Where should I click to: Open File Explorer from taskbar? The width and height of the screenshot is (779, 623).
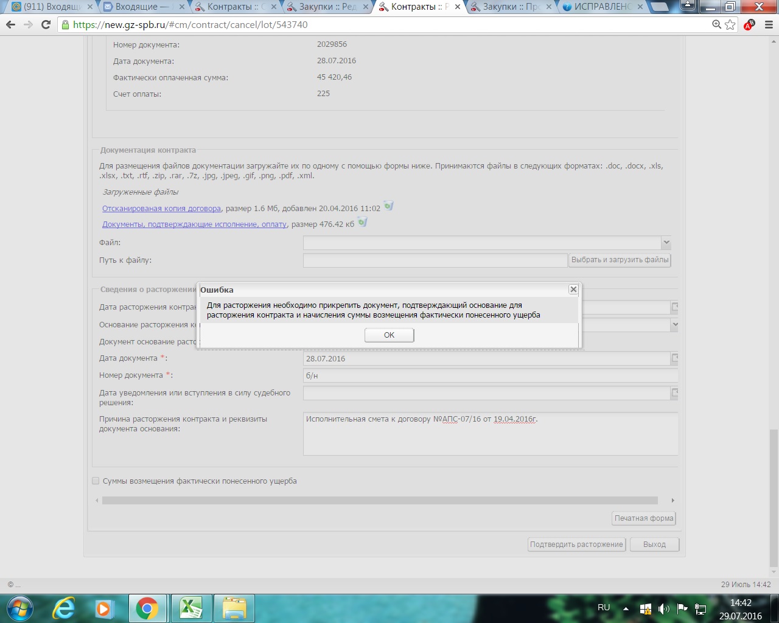(x=234, y=608)
